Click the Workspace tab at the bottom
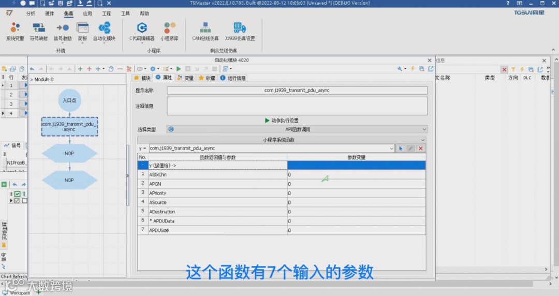Image resolution: width=559 pixels, height=296 pixels. coord(17,293)
